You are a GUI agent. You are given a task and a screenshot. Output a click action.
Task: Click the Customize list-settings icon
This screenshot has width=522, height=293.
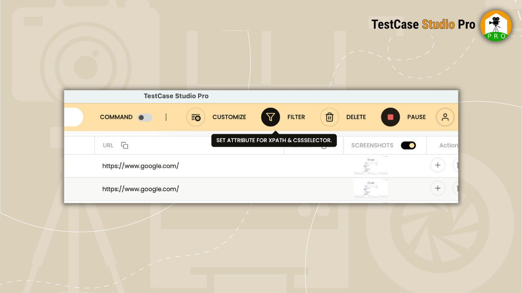(196, 117)
